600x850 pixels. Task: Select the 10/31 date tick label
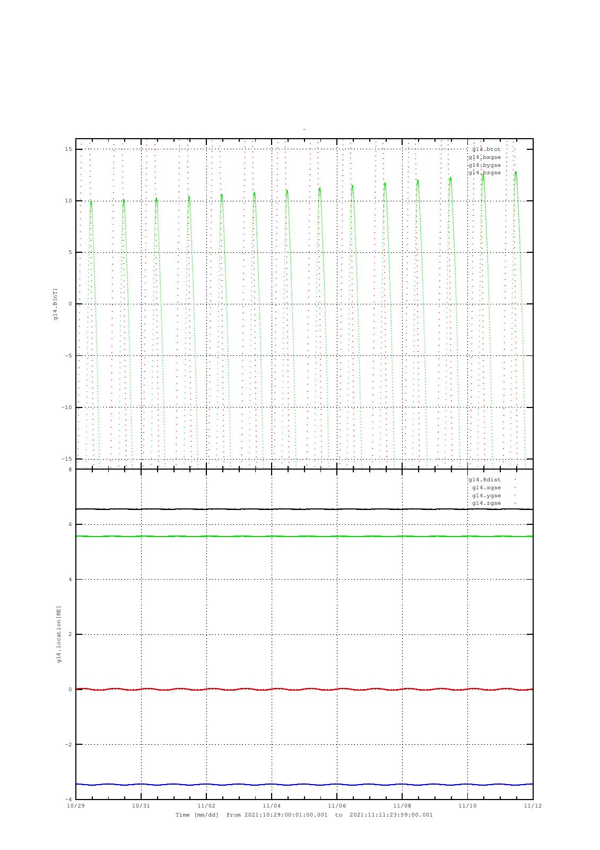tap(141, 806)
